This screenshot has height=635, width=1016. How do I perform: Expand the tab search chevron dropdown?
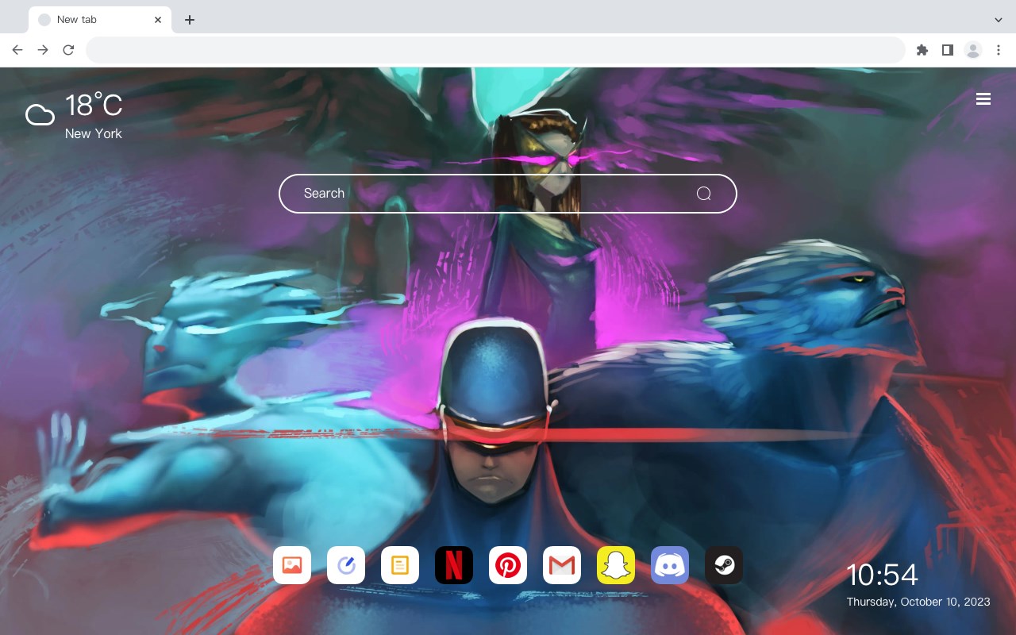[x=999, y=20]
